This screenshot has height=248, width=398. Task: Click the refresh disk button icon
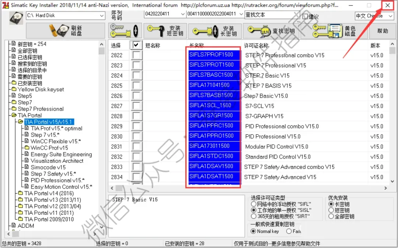pyautogui.click(x=65, y=31)
